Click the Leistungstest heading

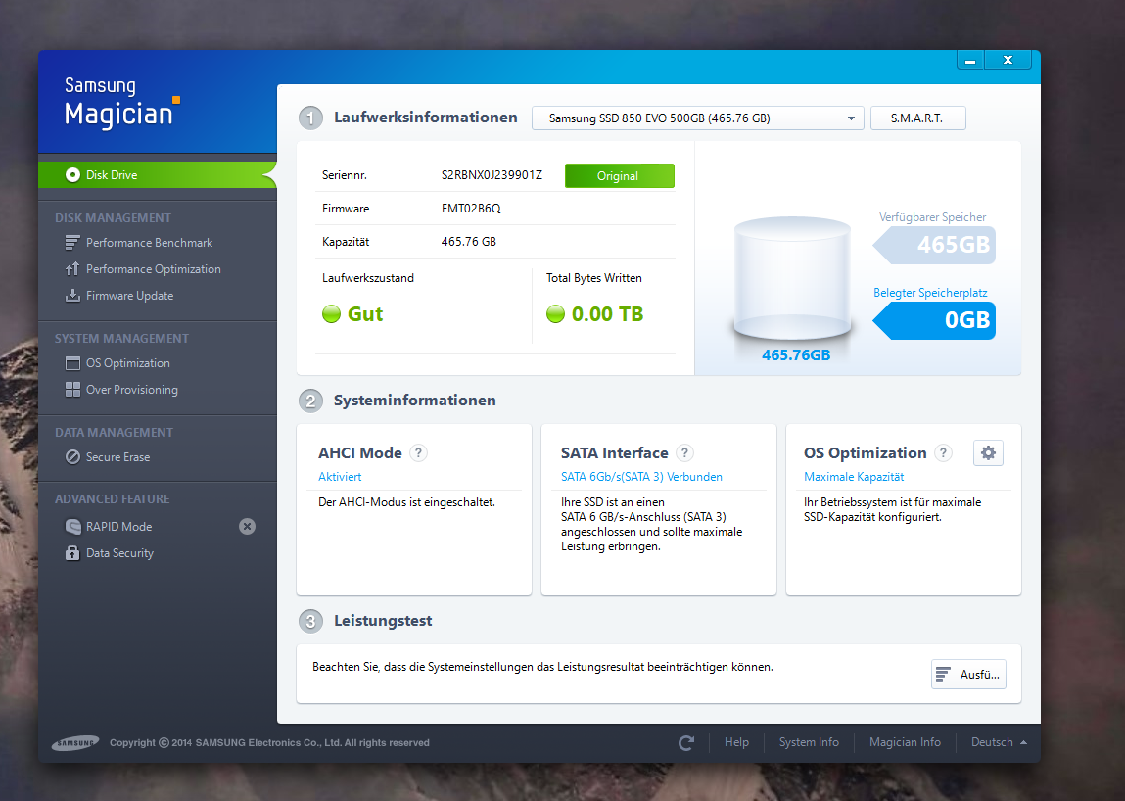(383, 620)
